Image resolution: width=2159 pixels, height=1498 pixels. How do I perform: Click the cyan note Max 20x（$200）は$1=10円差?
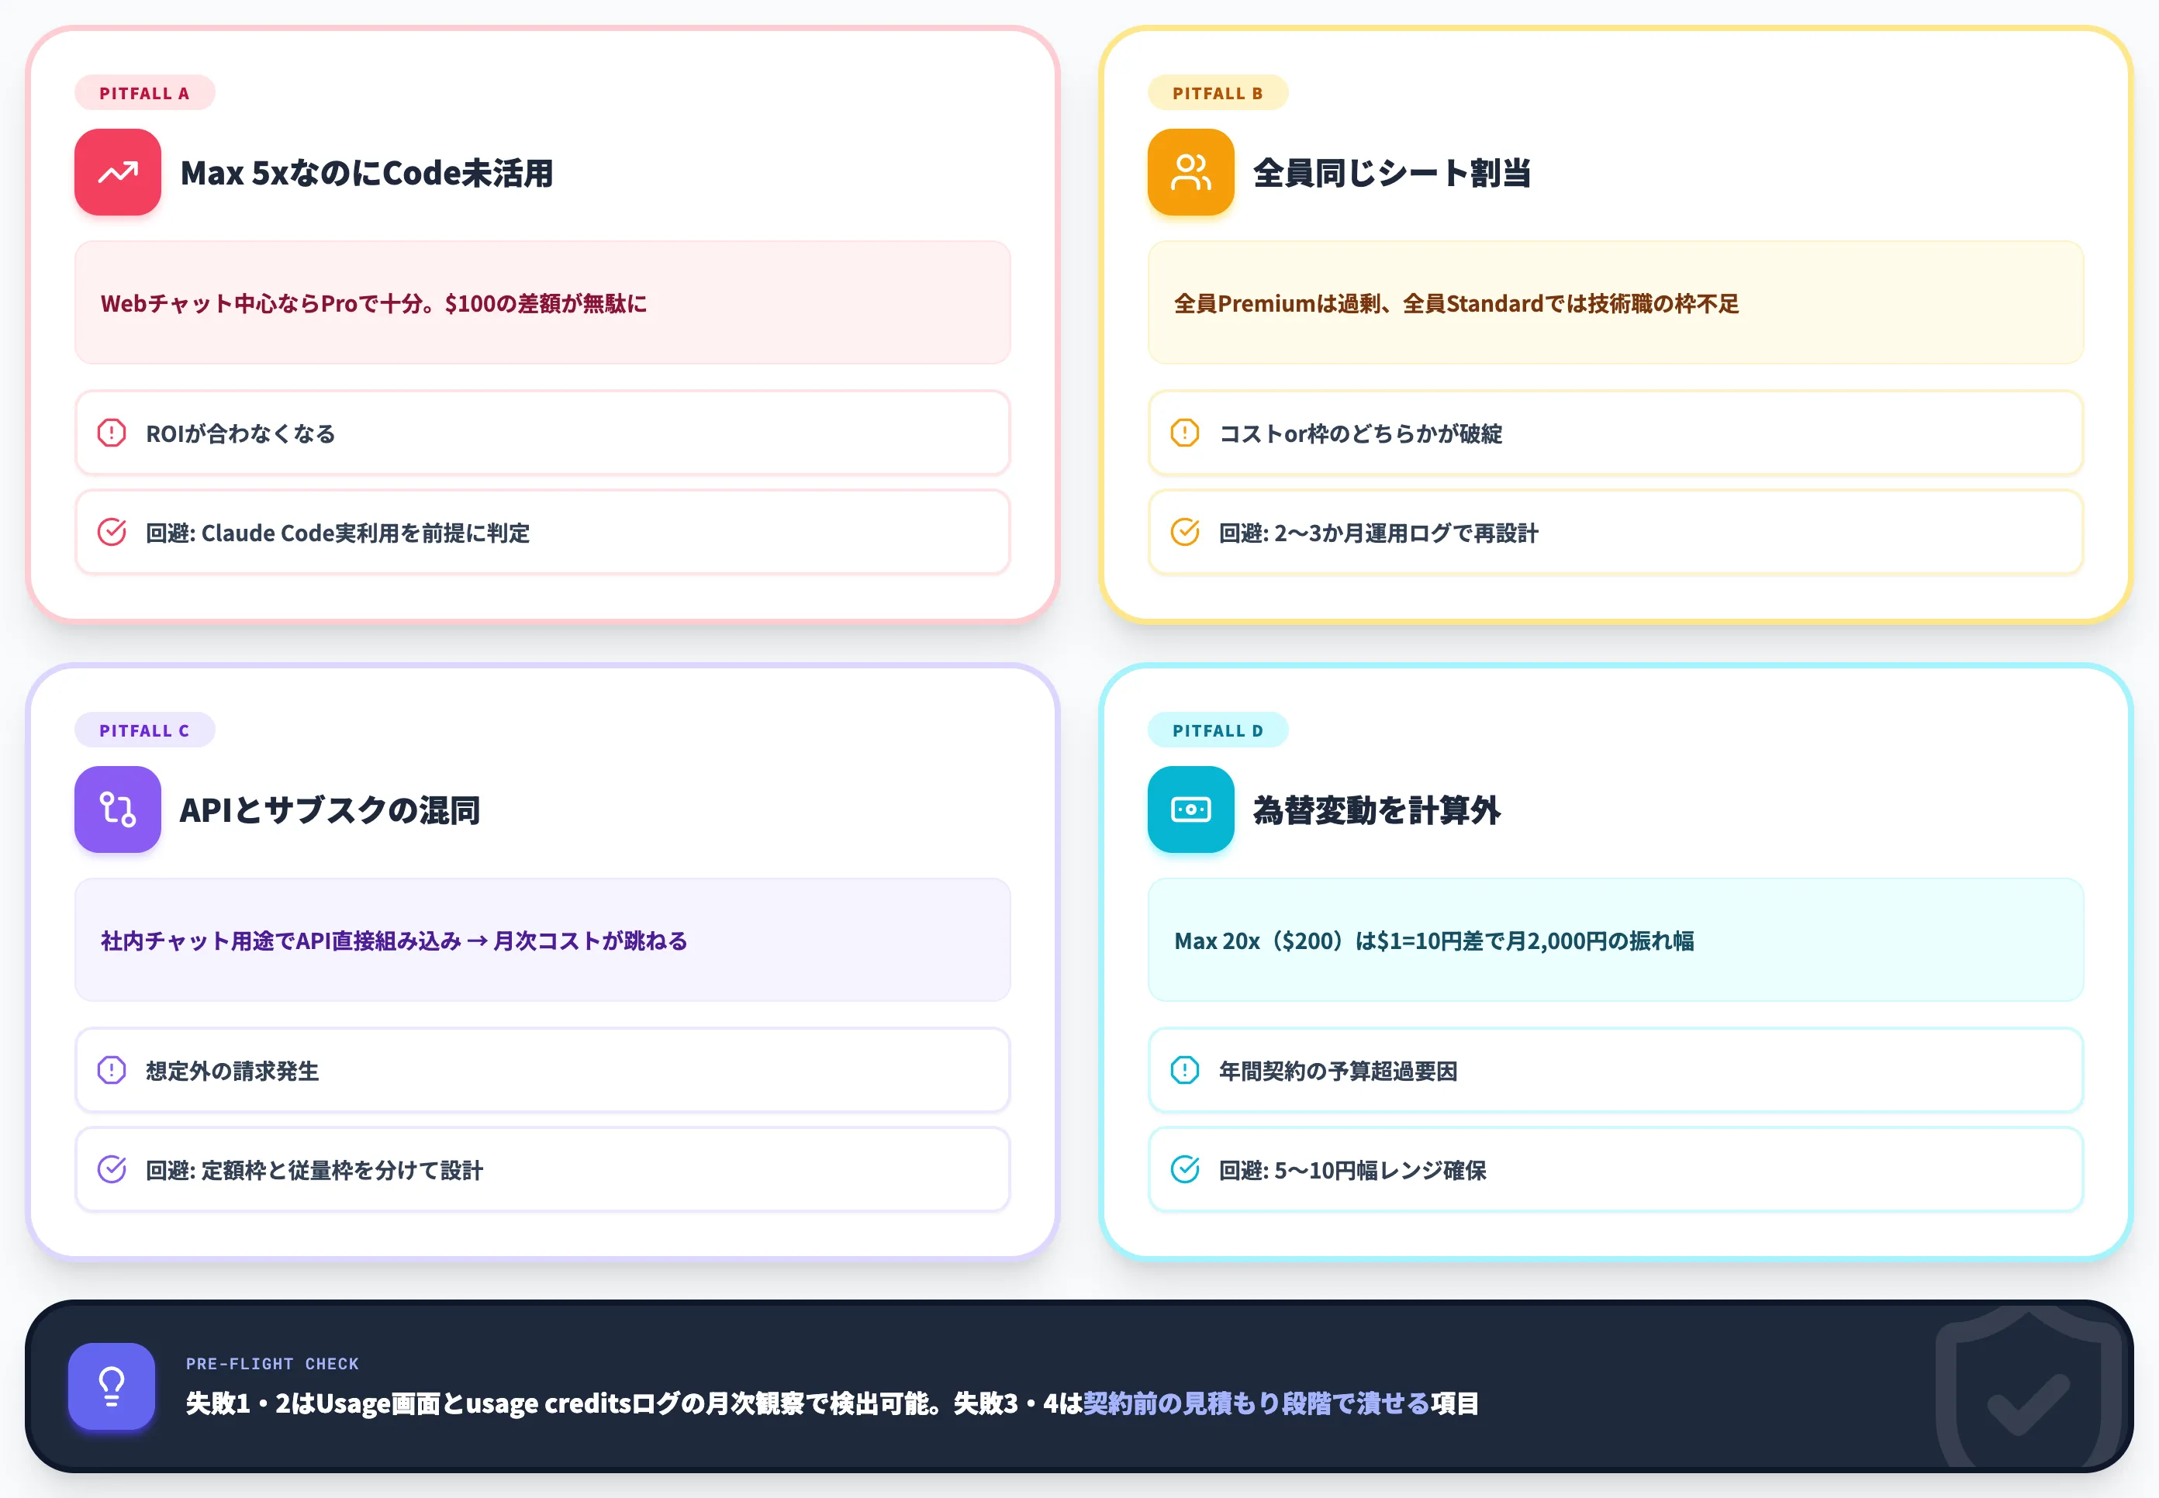click(1615, 940)
